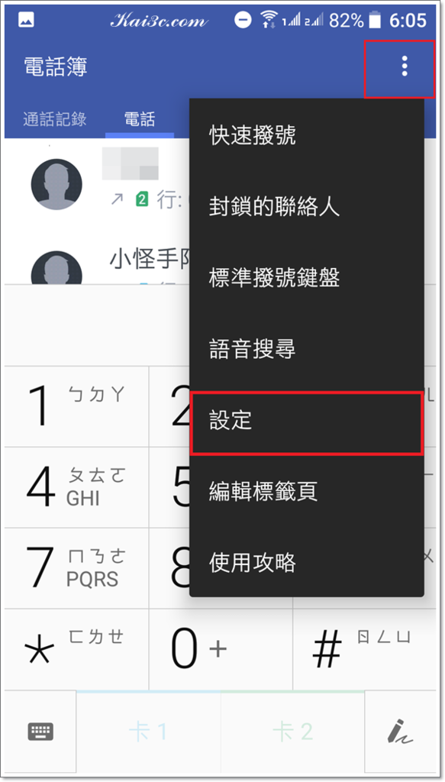Switch to the 通話記錄 tab
The height and width of the screenshot is (782, 445).
pos(55,119)
